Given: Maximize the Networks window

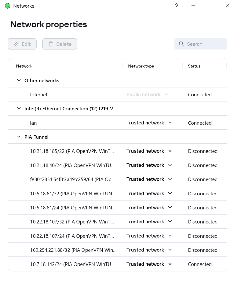Looking at the screenshot, I should pos(210,6).
